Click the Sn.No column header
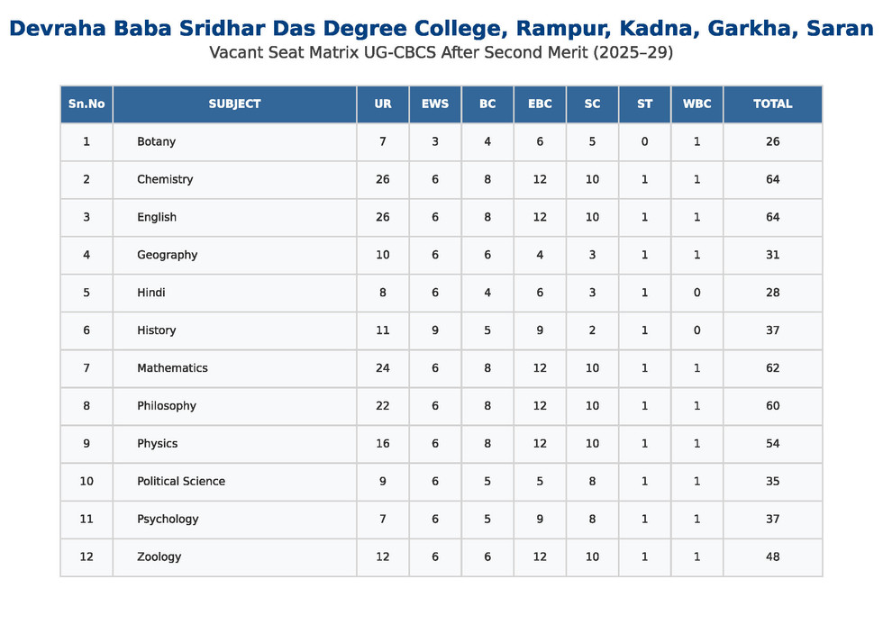 [x=86, y=104]
